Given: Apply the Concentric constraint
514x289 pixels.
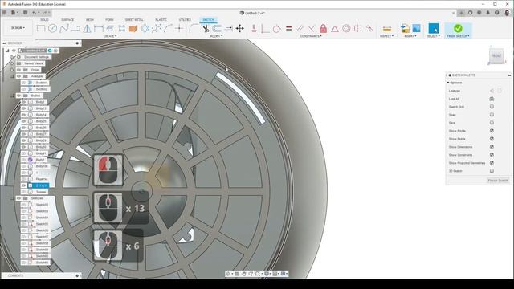Looking at the screenshot, I should pos(346,29).
